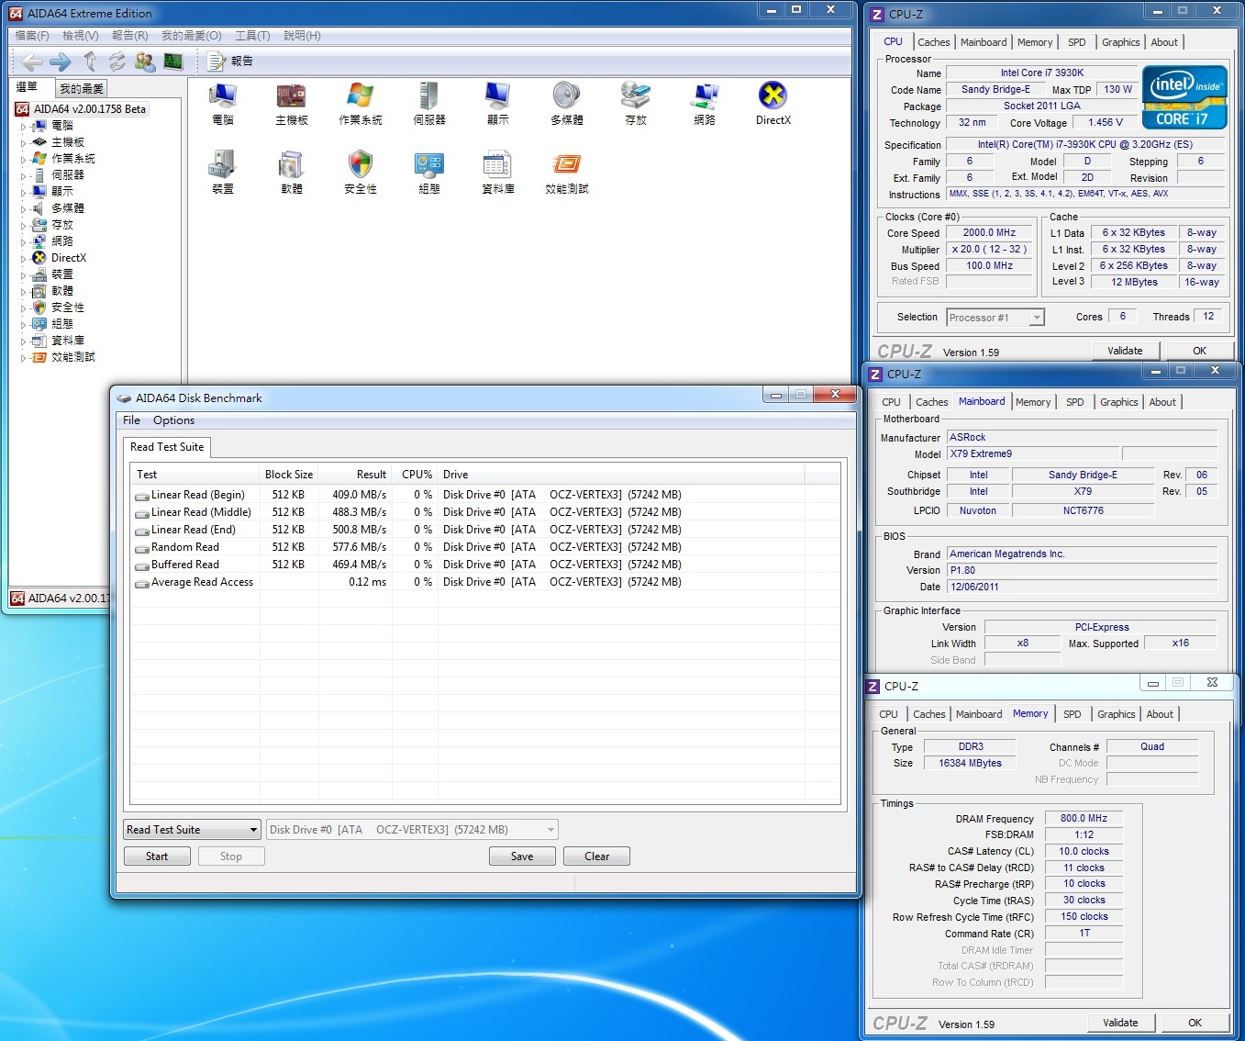Open the Processor #1 selection dropdown
The height and width of the screenshot is (1041, 1245).
pos(995,318)
